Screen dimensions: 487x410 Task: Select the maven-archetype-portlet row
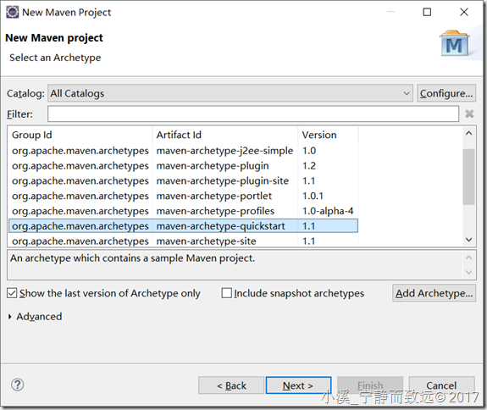coord(183,196)
